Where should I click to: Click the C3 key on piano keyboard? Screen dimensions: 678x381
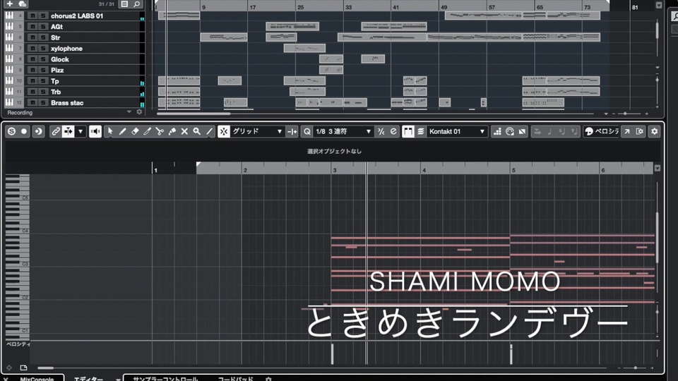(x=17, y=264)
